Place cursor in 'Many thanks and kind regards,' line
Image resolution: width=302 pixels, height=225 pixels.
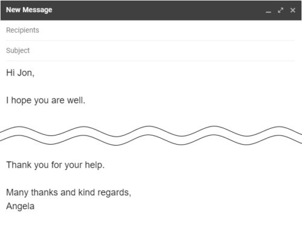[x=69, y=192]
